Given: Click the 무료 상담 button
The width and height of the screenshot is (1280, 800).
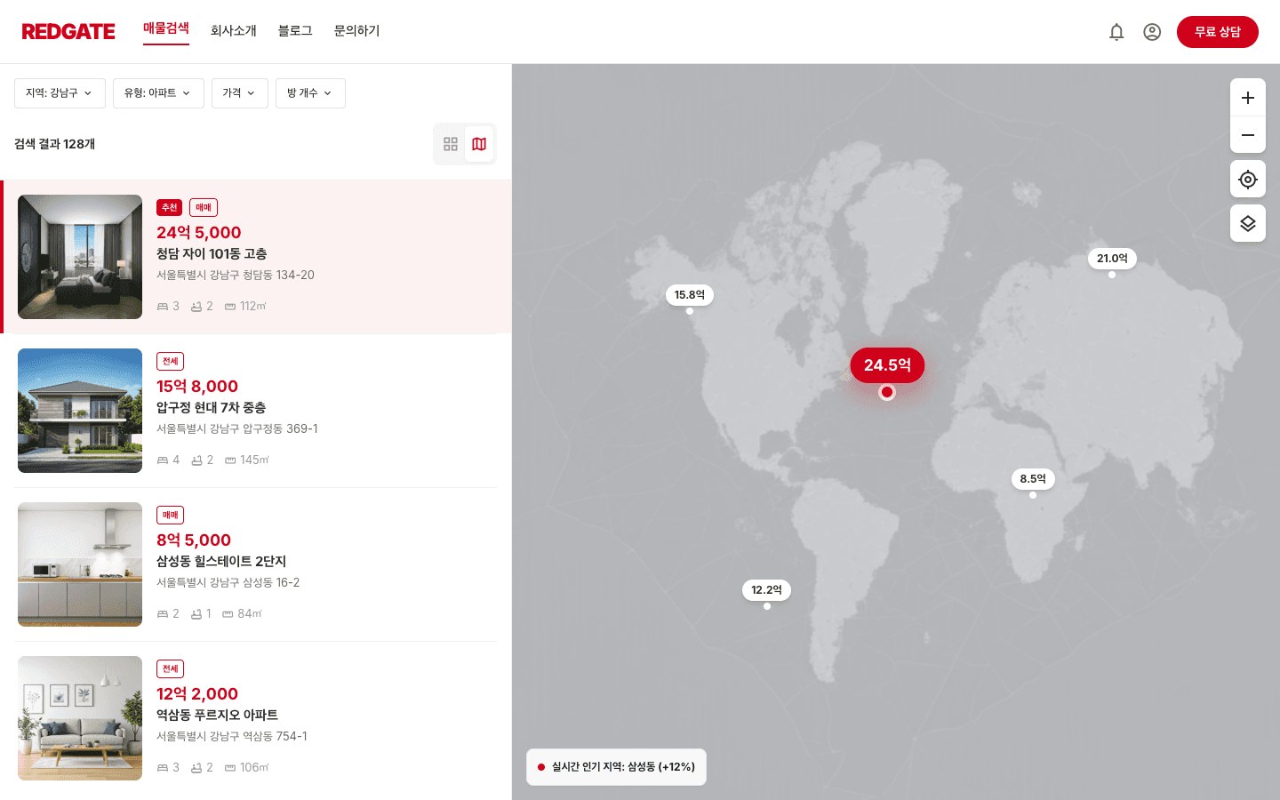Looking at the screenshot, I should tap(1217, 32).
